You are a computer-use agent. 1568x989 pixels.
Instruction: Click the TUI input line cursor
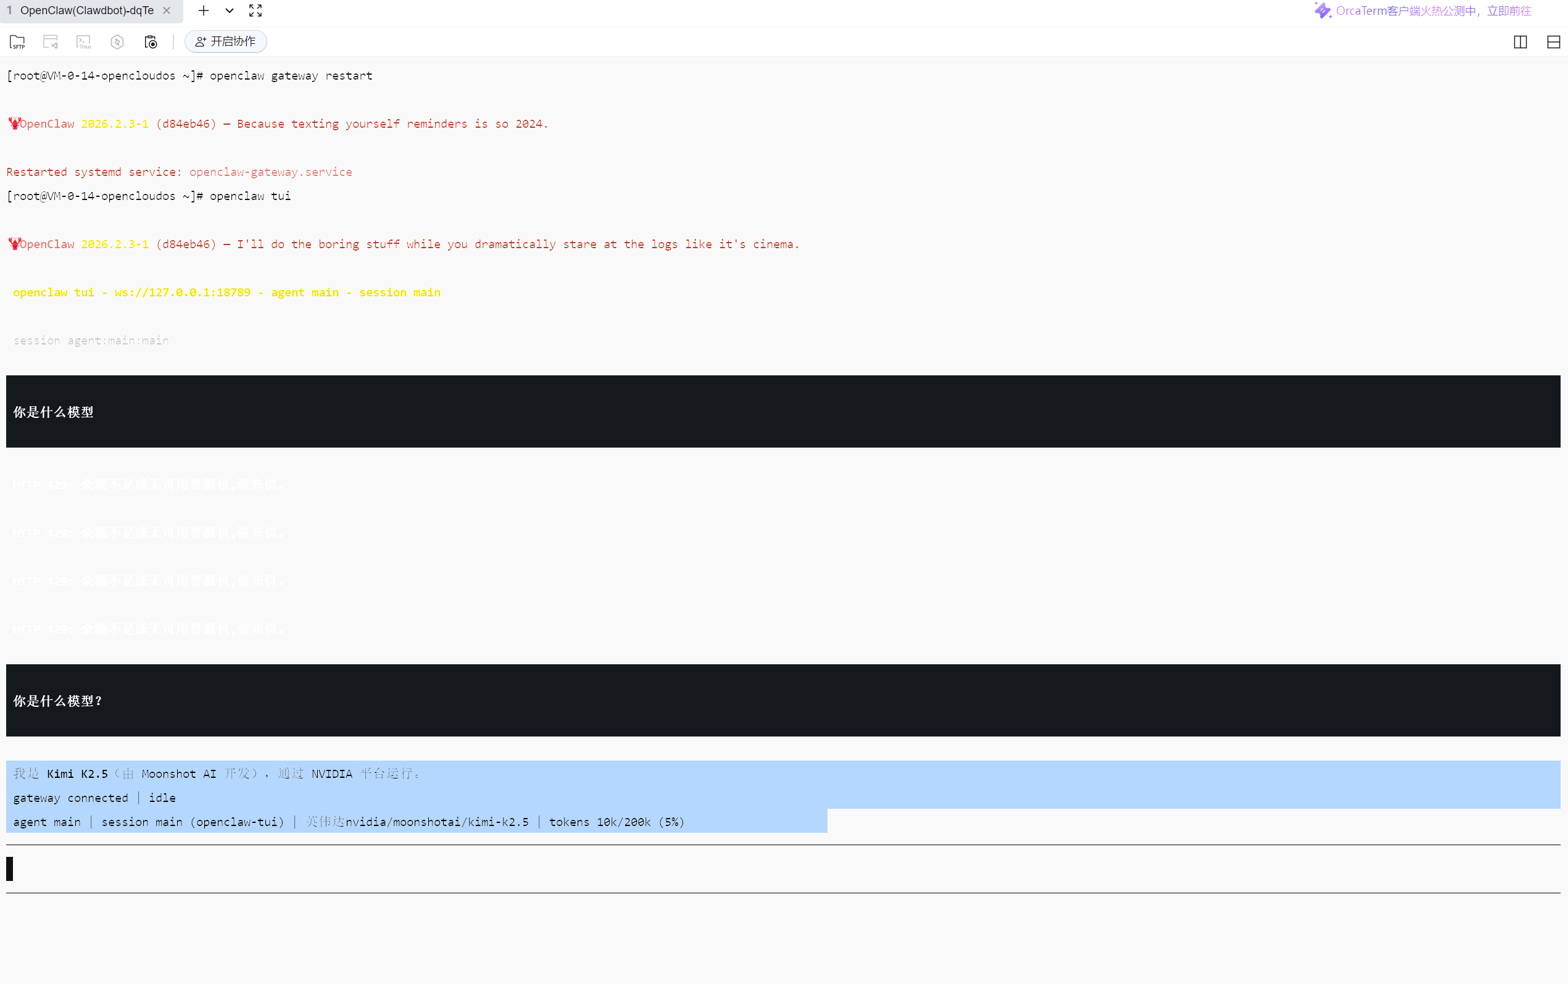tap(10, 869)
